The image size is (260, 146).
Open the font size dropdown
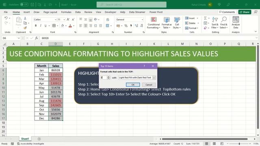(64, 19)
